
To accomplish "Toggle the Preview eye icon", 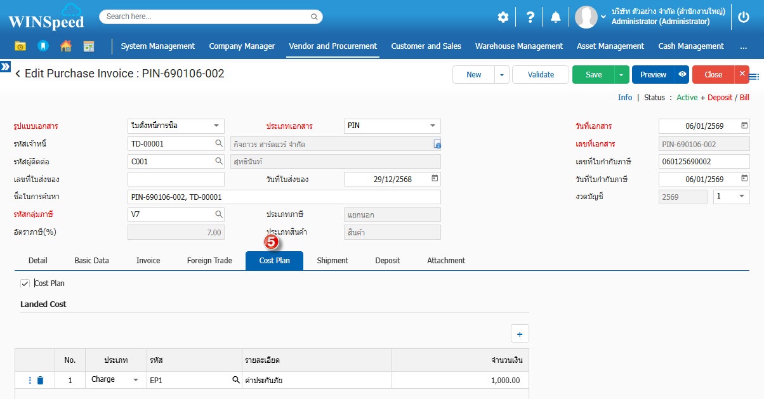I will pos(682,74).
